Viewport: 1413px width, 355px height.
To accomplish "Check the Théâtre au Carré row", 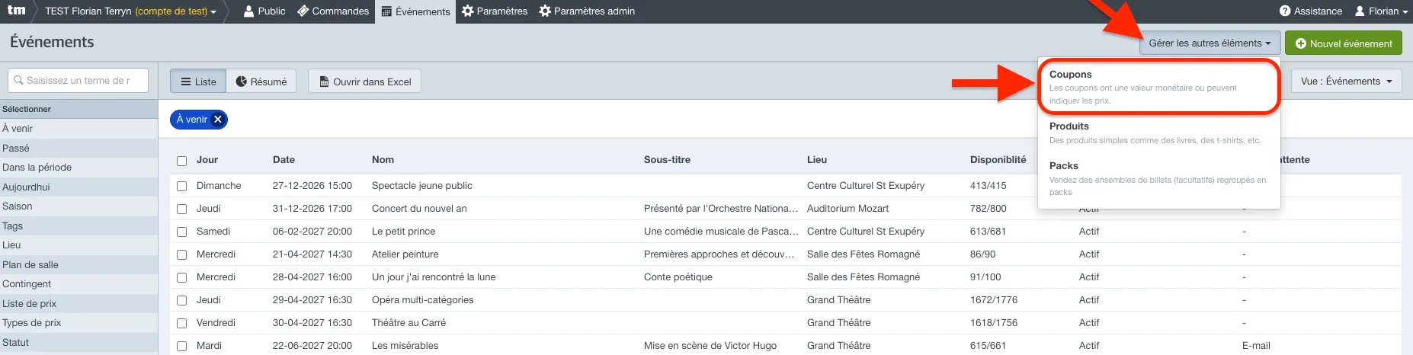I will [x=181, y=323].
